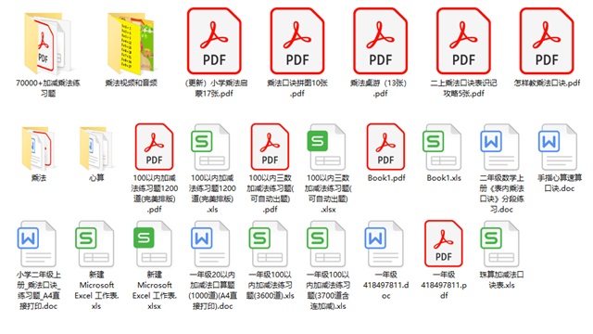Select PDF icon for 乘法口诀拼图10张
The width and height of the screenshot is (593, 334).
[x=297, y=41]
